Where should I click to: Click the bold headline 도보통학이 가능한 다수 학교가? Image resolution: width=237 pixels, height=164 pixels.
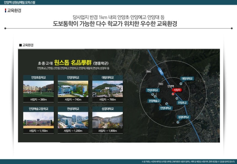pos(115,24)
